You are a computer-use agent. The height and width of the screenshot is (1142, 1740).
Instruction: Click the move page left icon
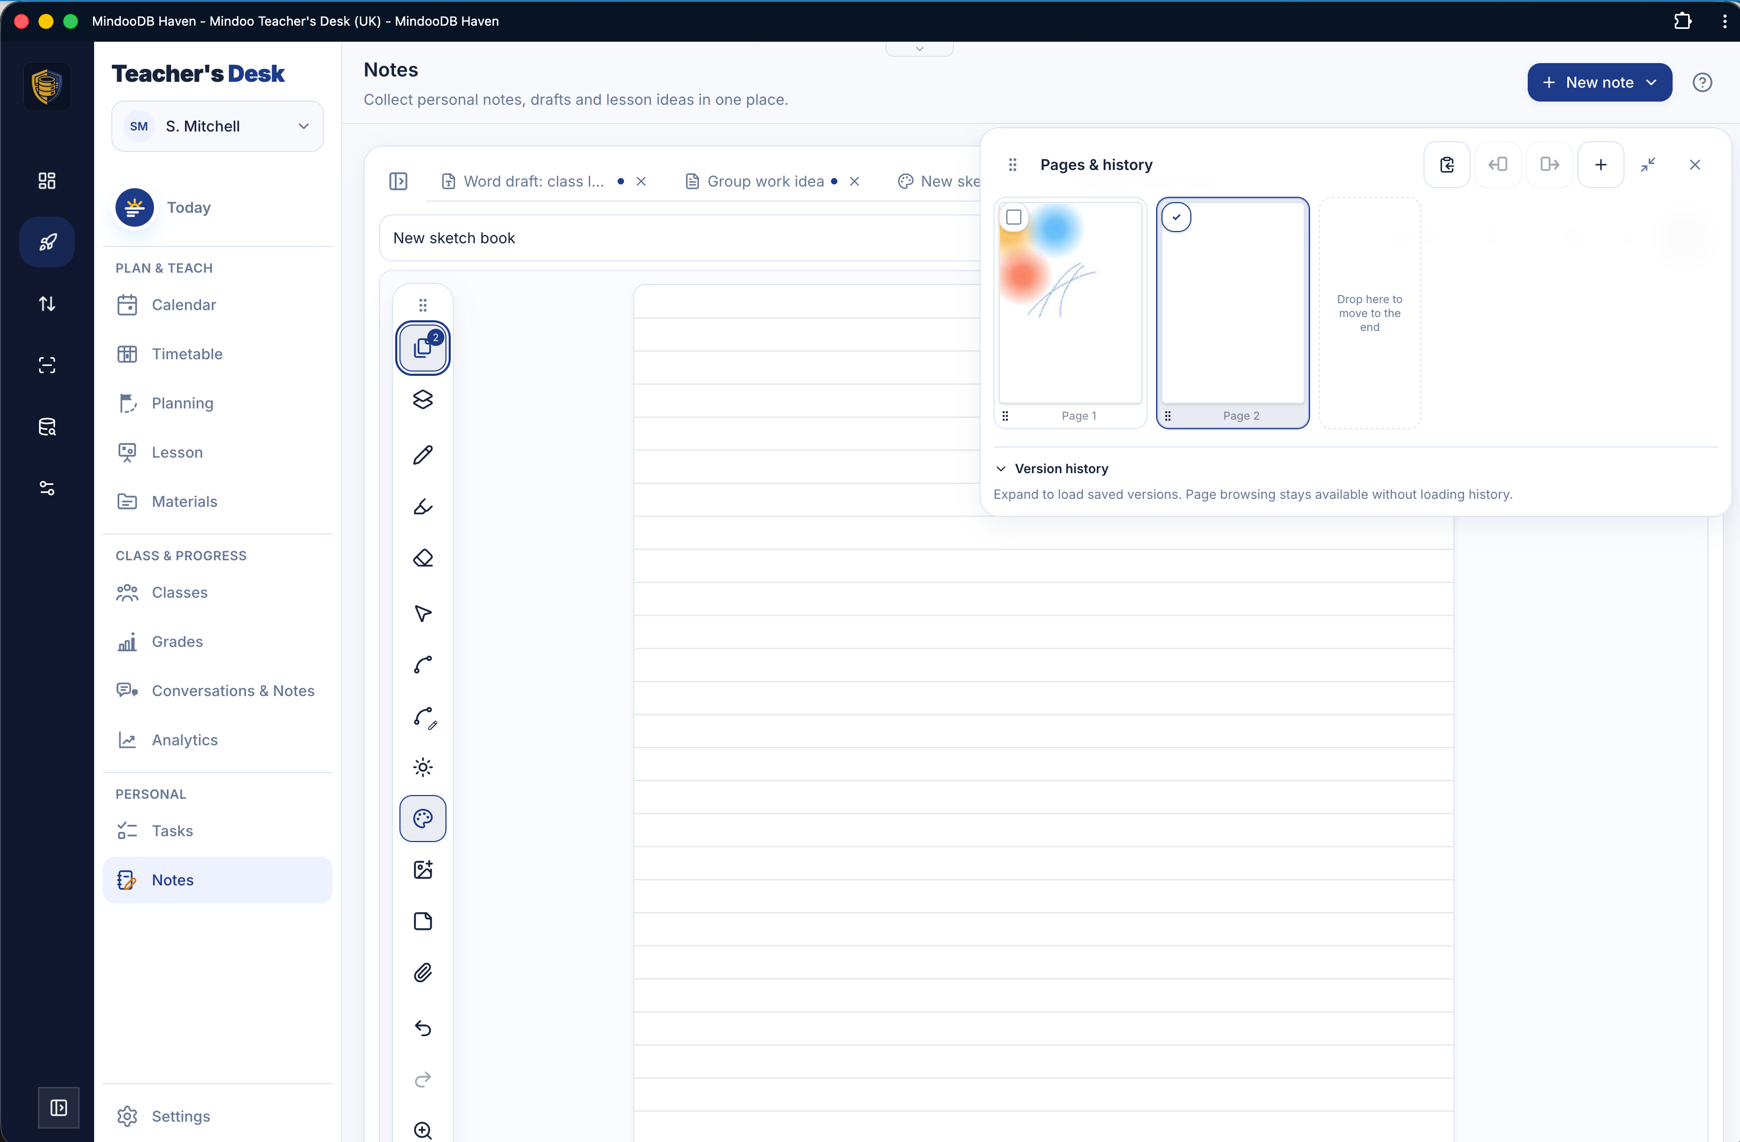[x=1498, y=165]
